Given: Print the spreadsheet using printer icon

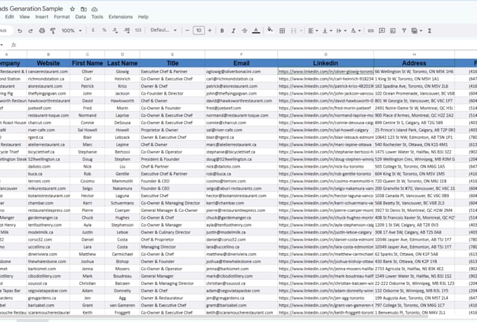Looking at the screenshot, I should coord(42,31).
